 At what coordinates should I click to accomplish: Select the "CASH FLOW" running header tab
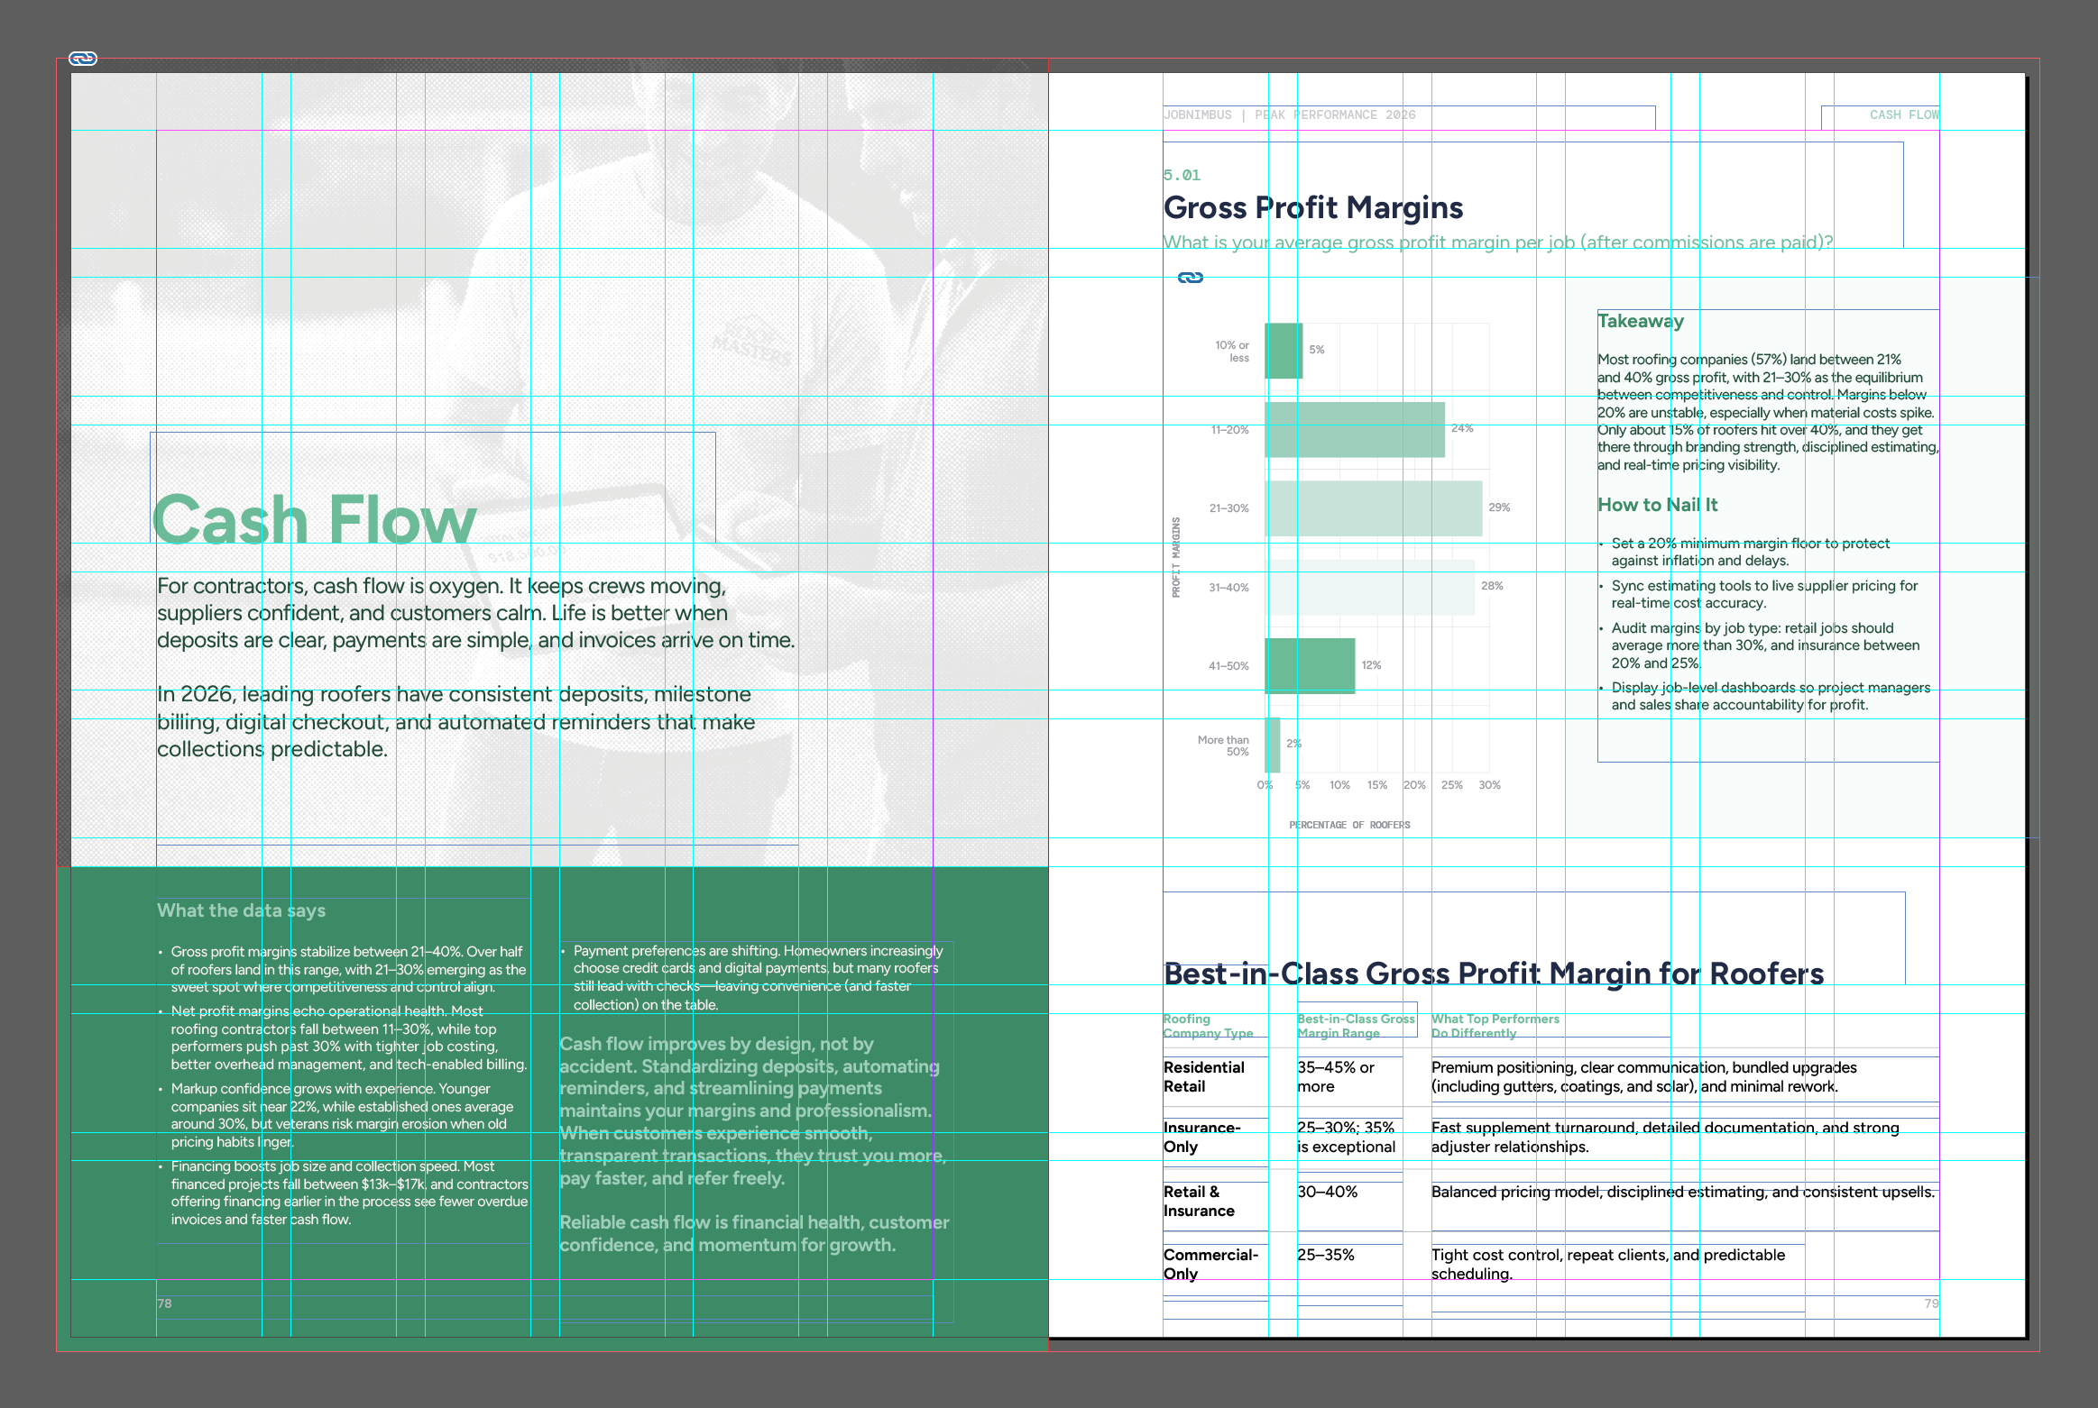pos(1903,115)
